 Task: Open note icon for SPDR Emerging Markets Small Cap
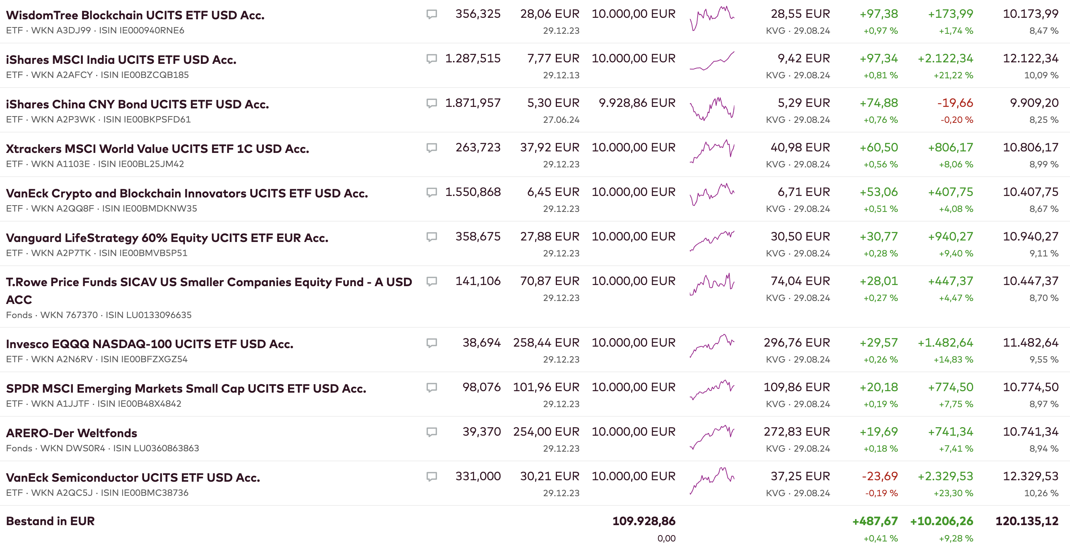tap(431, 387)
